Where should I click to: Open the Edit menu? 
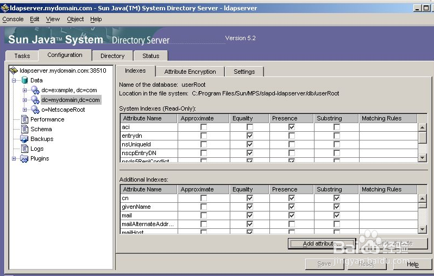point(35,19)
